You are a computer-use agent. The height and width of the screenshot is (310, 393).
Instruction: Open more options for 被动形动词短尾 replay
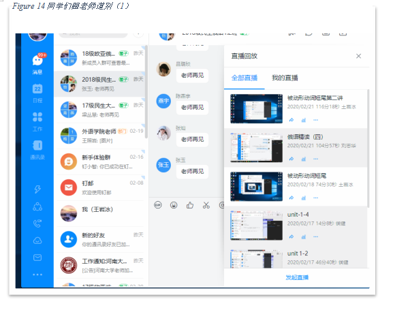(316, 198)
